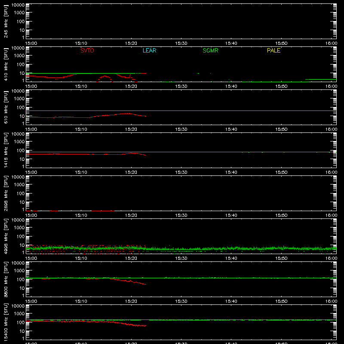Click 15:40 label under the 8800 MHz panel
This screenshot has height=344, width=344.
point(231,301)
